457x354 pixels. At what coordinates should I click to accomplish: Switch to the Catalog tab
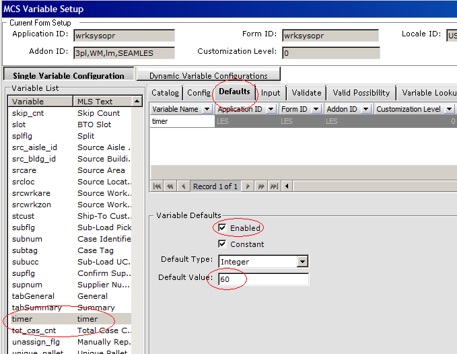tap(166, 93)
